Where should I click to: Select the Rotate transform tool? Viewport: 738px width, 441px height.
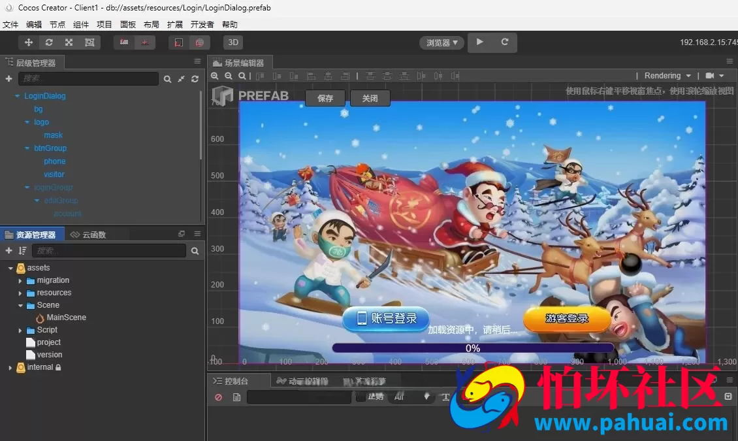(49, 42)
